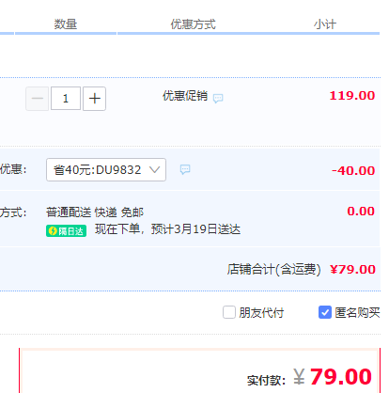Screen dimensions: 389x393
Task: Click the dropdown chevron arrow in coupon selector
Action: point(155,169)
